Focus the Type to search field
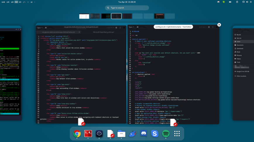The image size is (254, 142). click(x=127, y=8)
